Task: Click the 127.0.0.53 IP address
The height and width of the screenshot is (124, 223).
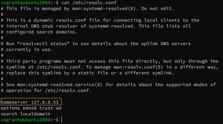Action: point(45,102)
